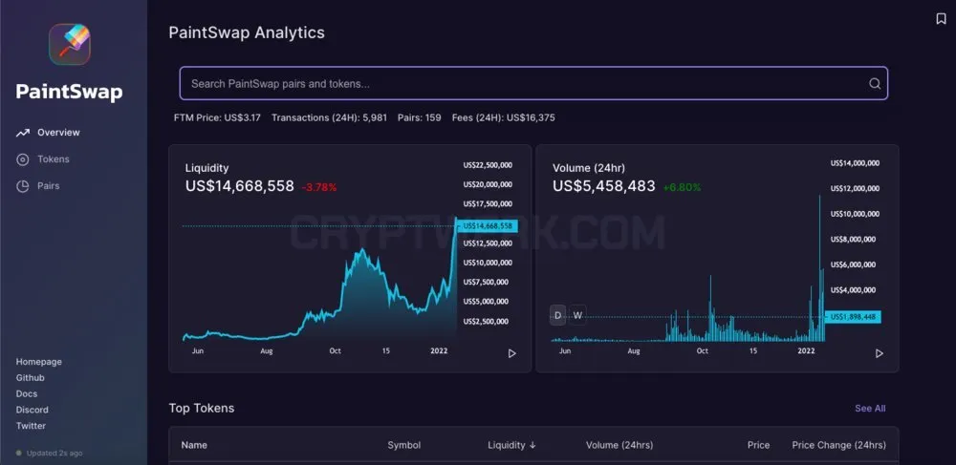Open the Github link

(x=30, y=378)
